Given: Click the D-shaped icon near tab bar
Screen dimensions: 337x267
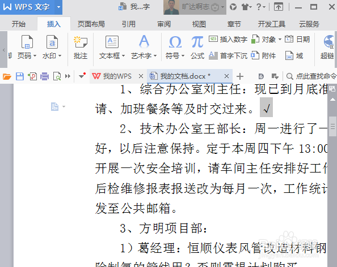Looking at the screenshot, I should point(261,76).
